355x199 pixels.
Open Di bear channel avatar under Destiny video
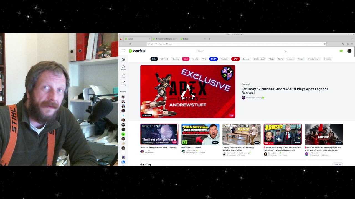click(x=142, y=151)
